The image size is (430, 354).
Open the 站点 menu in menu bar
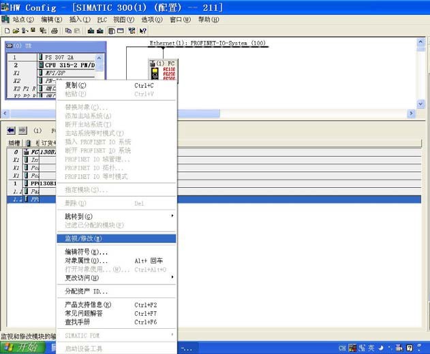pyautogui.click(x=23, y=20)
